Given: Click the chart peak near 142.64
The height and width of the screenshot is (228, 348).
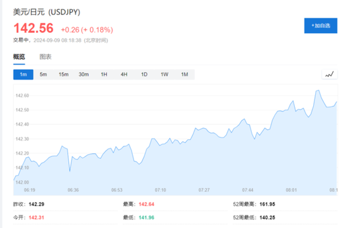Looking at the screenshot, I should pos(318,91).
